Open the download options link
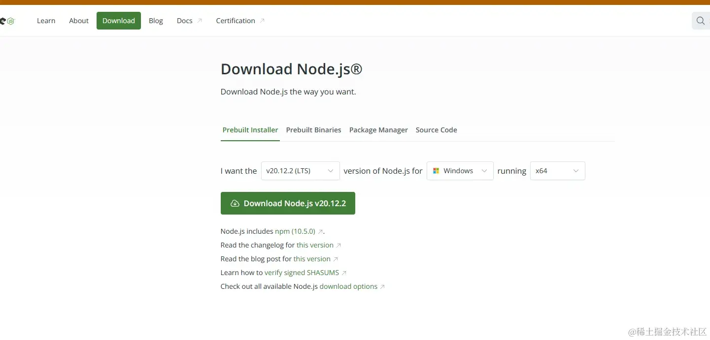The image size is (710, 340). [x=348, y=286]
